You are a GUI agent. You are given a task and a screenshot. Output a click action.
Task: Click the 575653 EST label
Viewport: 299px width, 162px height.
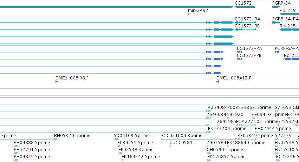click(x=283, y=108)
